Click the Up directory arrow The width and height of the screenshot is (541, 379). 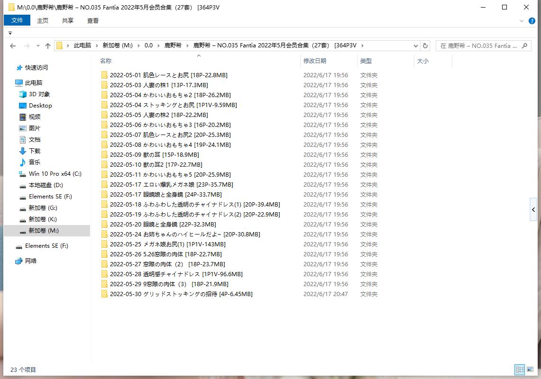pyautogui.click(x=47, y=46)
